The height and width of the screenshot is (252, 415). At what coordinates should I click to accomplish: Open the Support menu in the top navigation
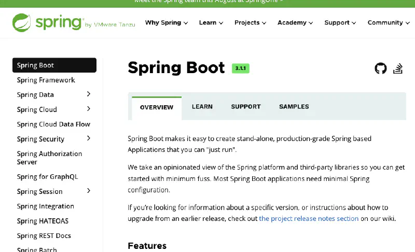tap(340, 23)
